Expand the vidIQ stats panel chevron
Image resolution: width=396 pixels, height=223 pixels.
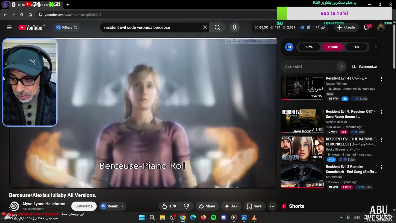376,47
